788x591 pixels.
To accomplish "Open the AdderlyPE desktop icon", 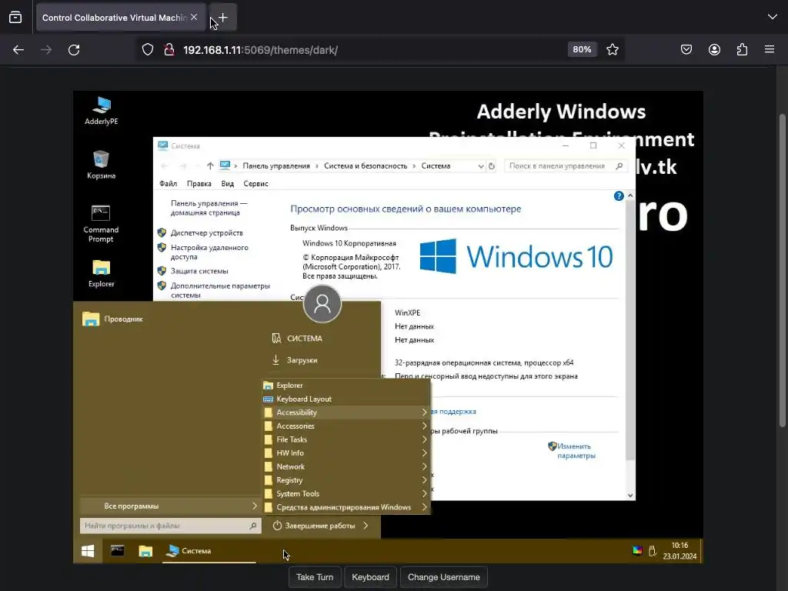I will (x=102, y=111).
